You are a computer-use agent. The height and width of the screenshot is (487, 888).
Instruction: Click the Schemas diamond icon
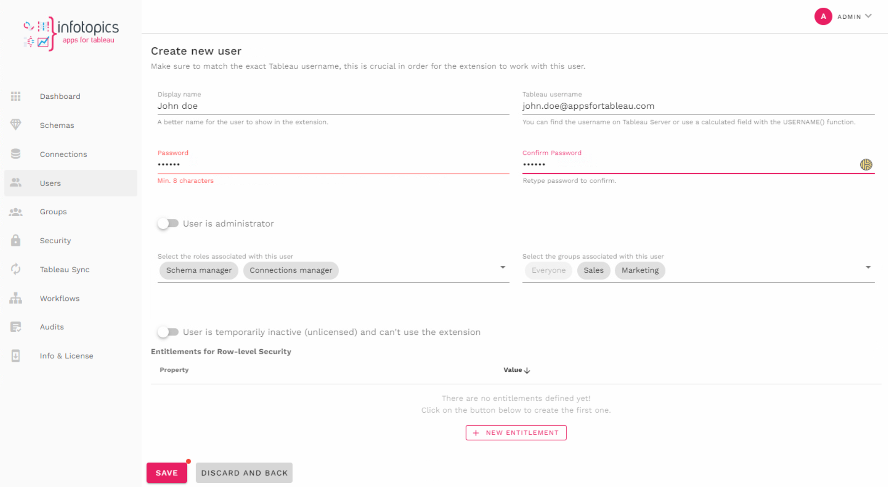(16, 125)
